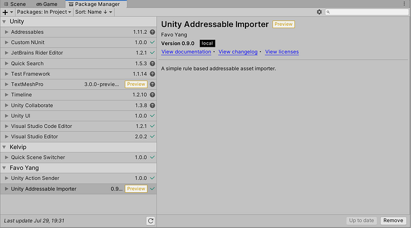The image size is (411, 228).
Task: Select the Unity Action Sender package row
Action: pyautogui.click(x=78, y=178)
